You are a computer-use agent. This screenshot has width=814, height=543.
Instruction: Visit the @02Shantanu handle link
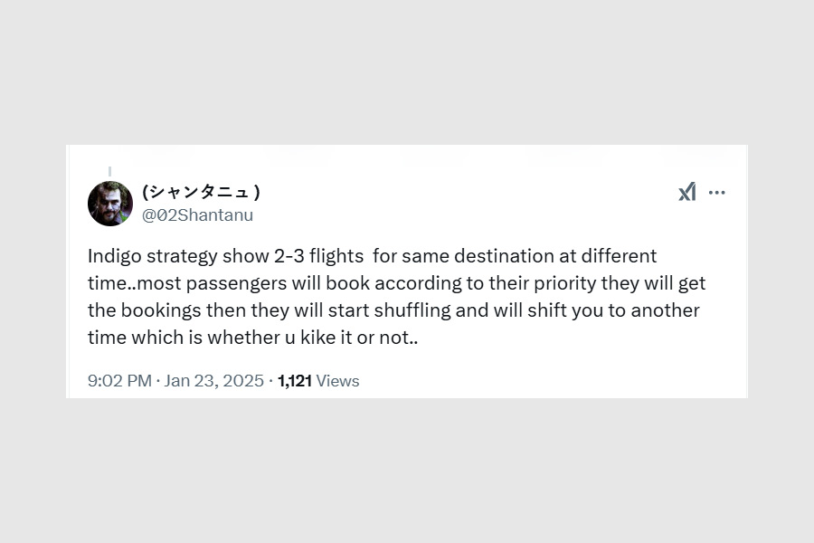pyautogui.click(x=197, y=215)
